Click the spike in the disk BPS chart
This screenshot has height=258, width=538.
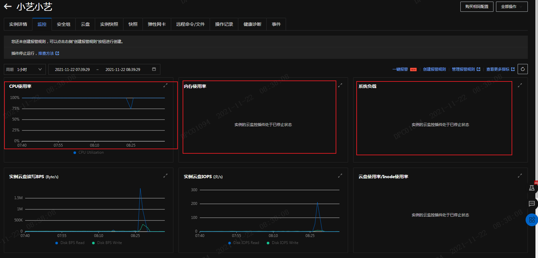(140, 189)
